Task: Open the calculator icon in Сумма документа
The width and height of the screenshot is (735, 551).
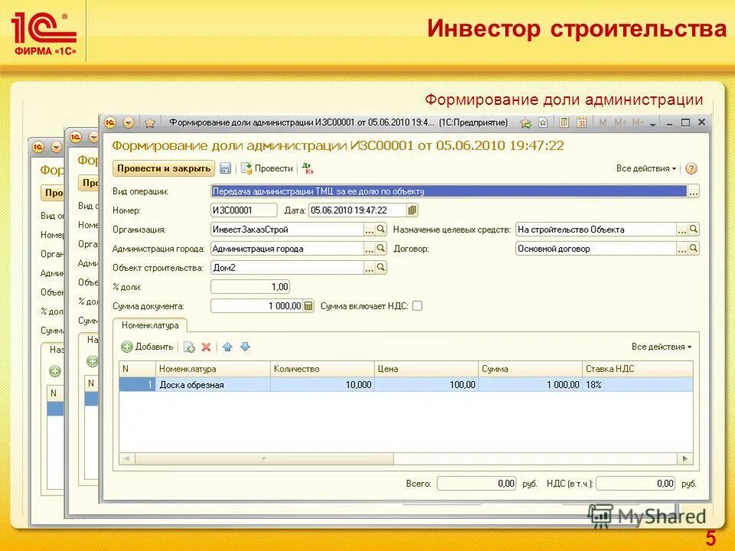Action: pyautogui.click(x=309, y=306)
